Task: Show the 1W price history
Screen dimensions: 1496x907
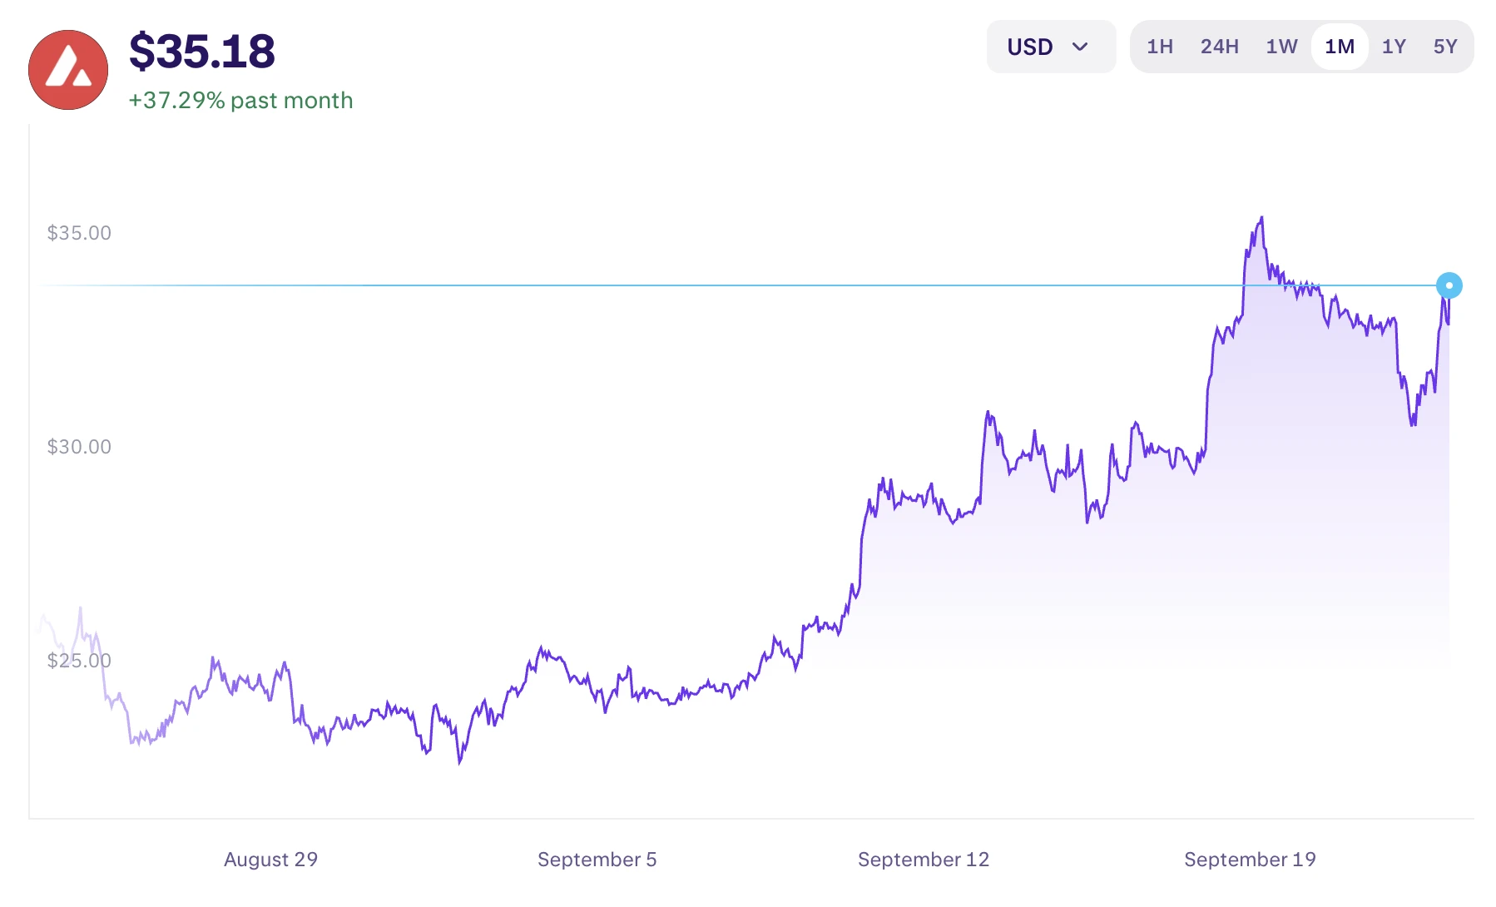Action: (x=1281, y=47)
